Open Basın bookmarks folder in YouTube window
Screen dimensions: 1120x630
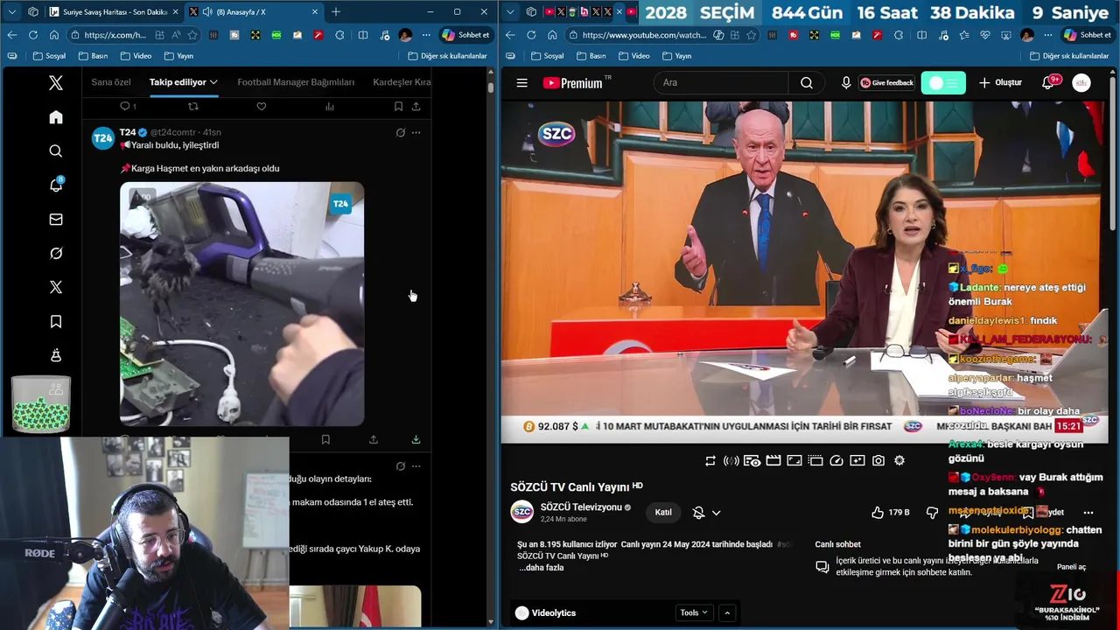coord(591,56)
